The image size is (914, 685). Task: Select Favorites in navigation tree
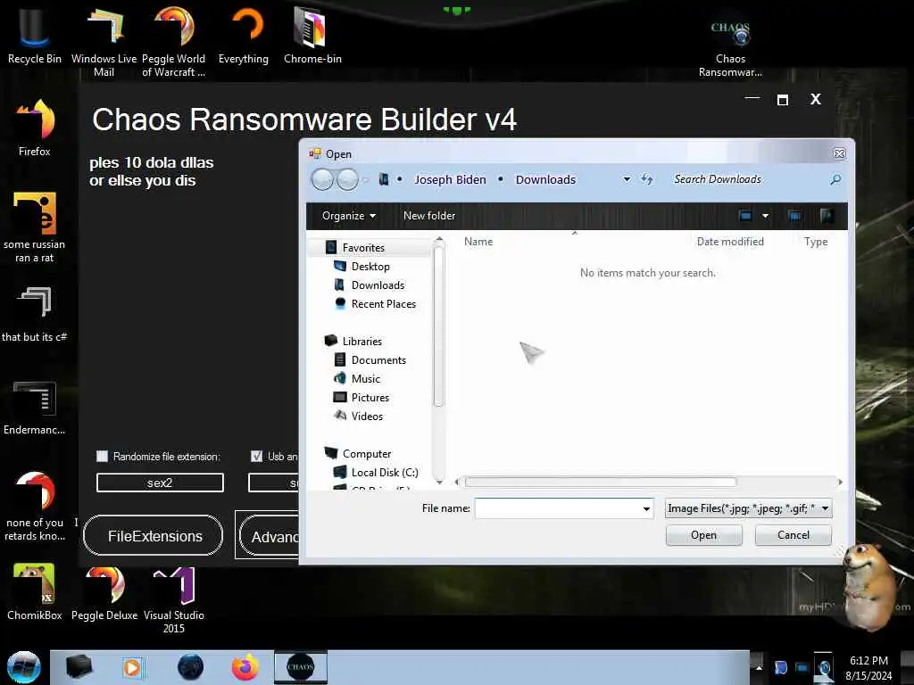tap(363, 248)
